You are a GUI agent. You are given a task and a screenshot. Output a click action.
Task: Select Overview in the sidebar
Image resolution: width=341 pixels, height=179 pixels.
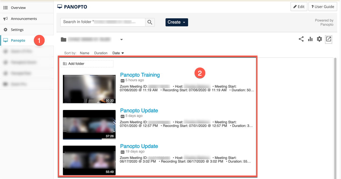[18, 8]
